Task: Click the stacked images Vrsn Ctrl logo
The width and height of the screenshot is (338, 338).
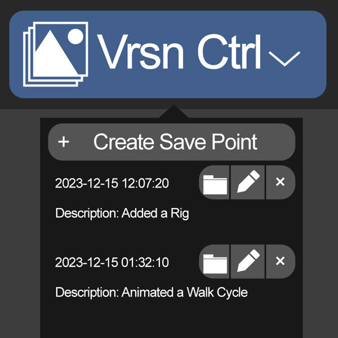Action: [56, 54]
